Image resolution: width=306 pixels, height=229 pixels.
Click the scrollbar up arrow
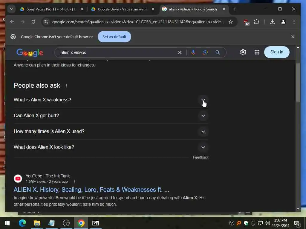(298, 47)
